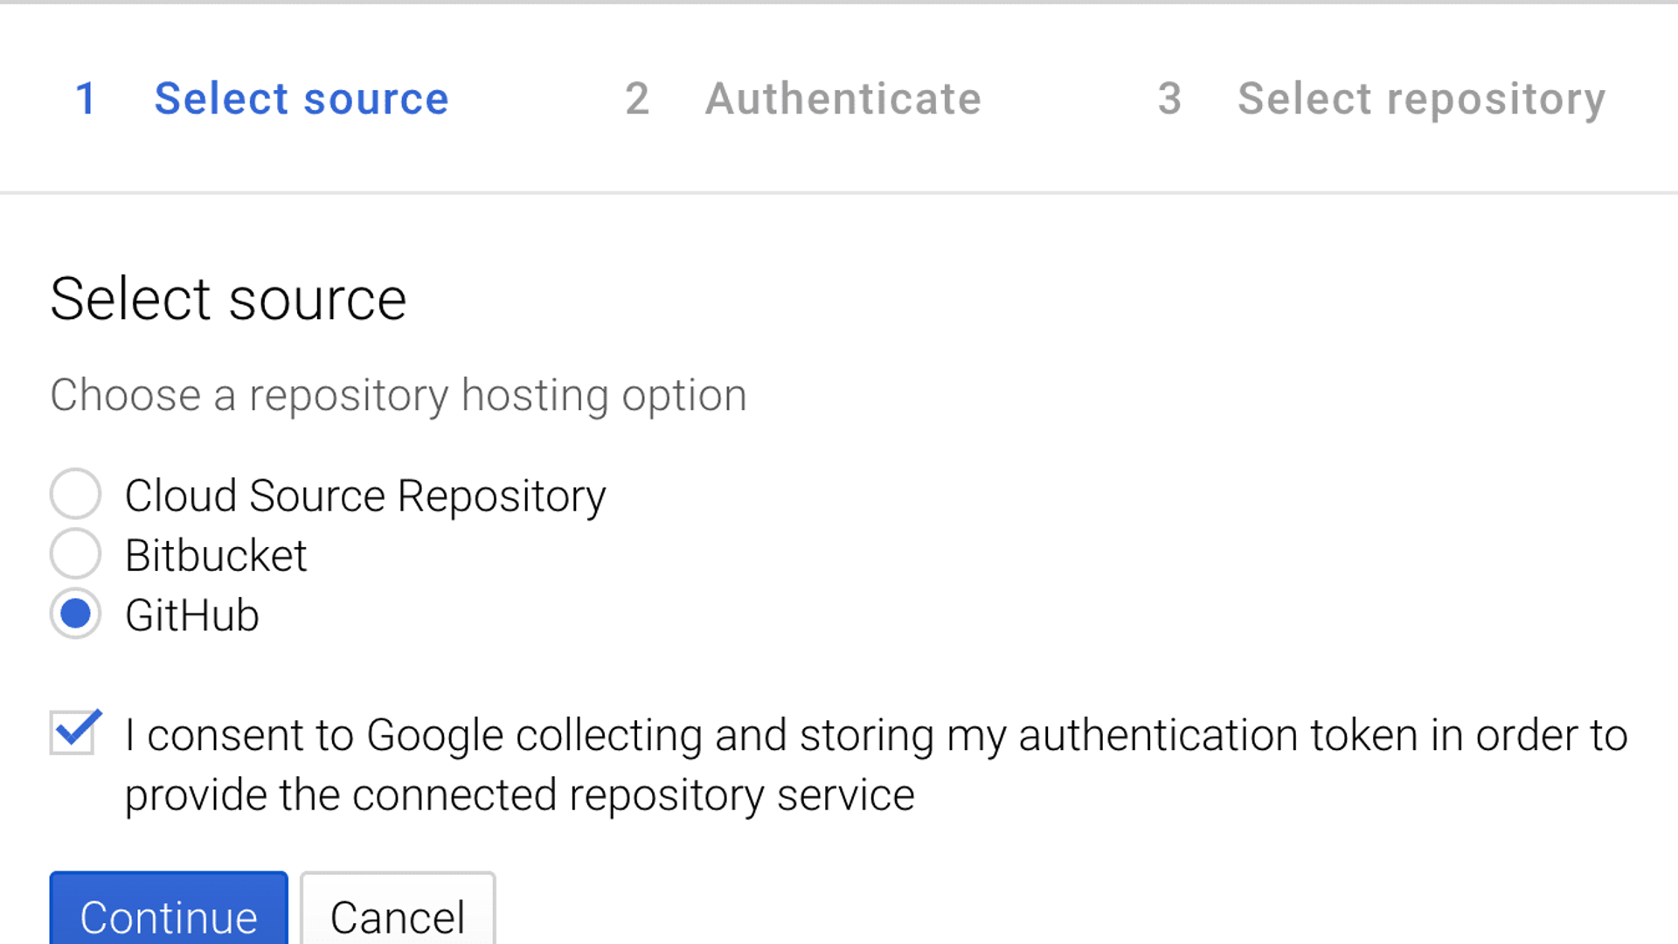Click the Bitbucket option label

click(216, 556)
